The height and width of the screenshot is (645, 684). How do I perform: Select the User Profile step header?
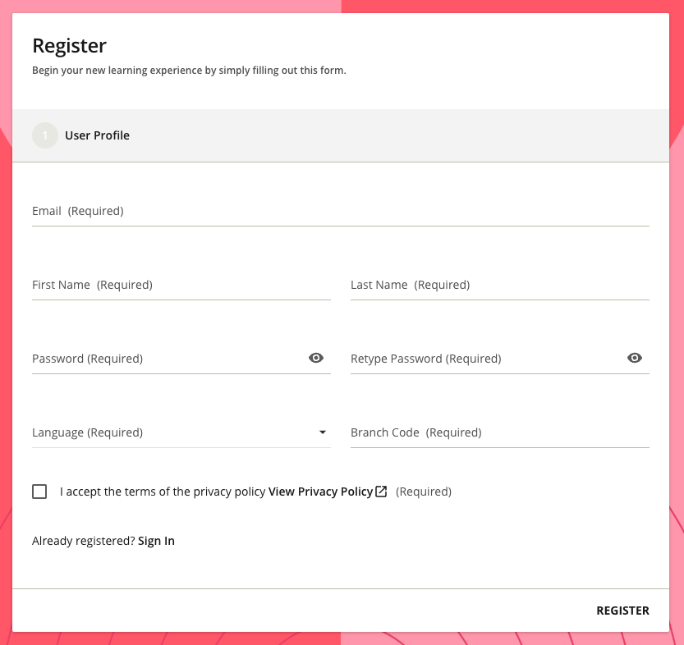(341, 135)
